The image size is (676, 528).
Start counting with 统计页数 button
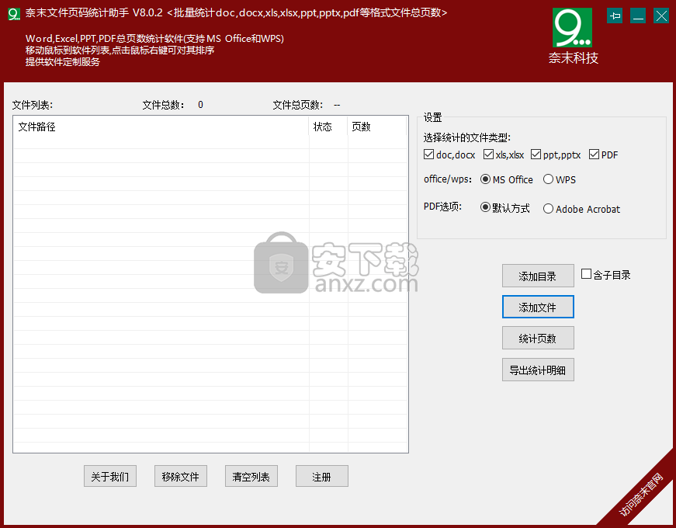click(x=538, y=339)
